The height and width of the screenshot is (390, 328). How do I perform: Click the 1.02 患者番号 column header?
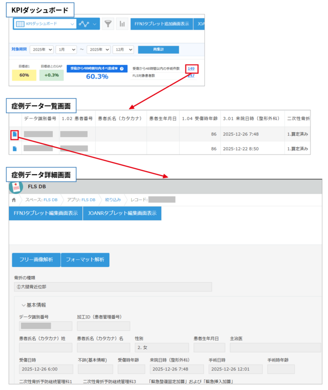[x=77, y=118]
